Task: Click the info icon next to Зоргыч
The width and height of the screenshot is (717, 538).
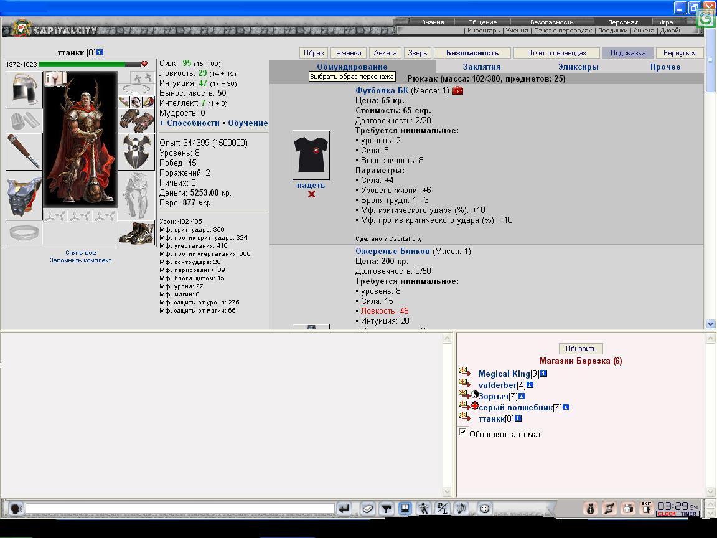Action: 522,396
